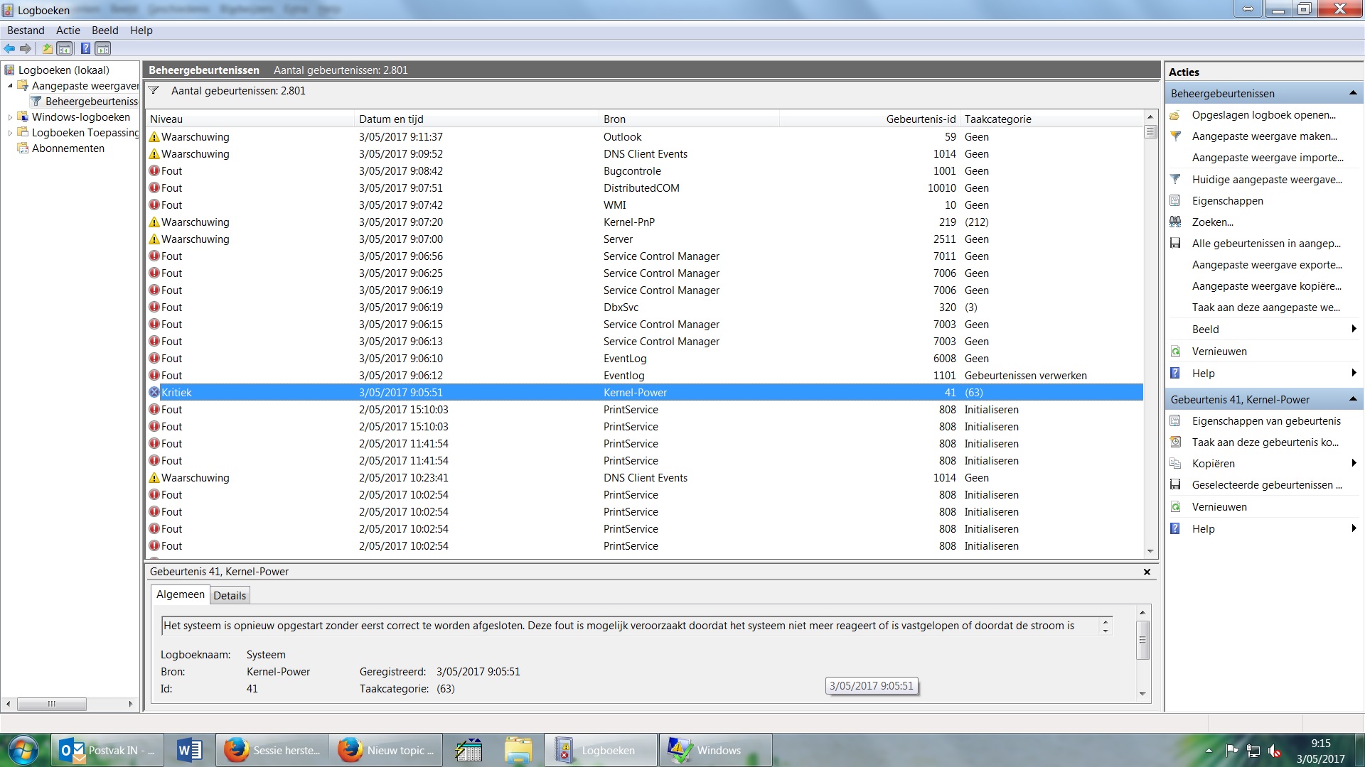
Task: Open the Beeld submenu arrow in Acties
Action: [1354, 329]
